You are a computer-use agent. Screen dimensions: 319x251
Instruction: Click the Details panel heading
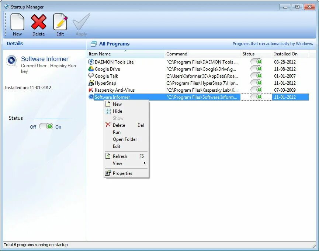15,43
